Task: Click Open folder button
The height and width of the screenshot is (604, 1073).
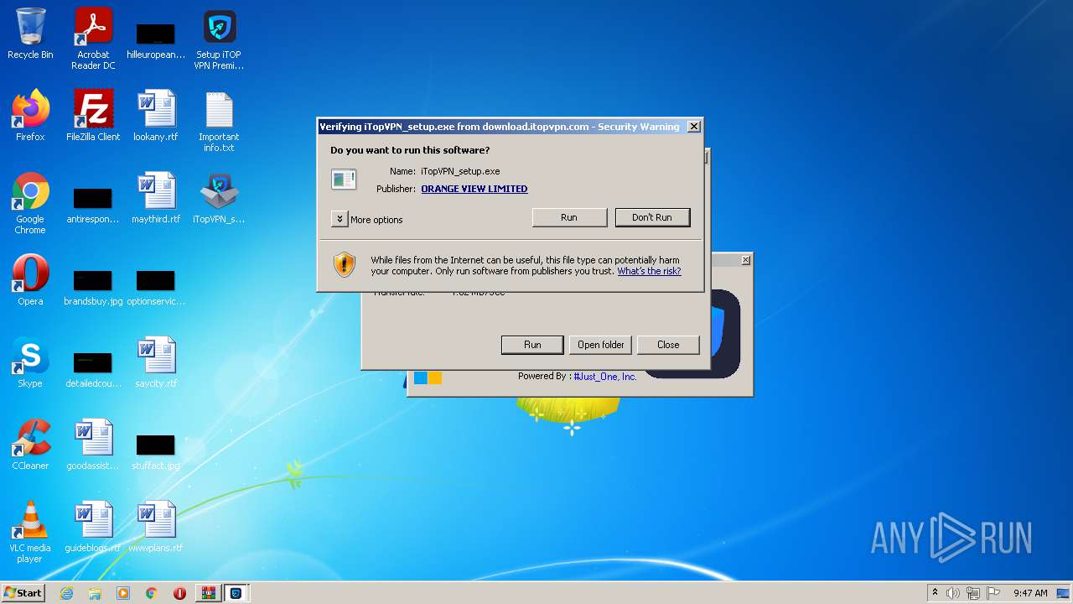Action: (600, 345)
